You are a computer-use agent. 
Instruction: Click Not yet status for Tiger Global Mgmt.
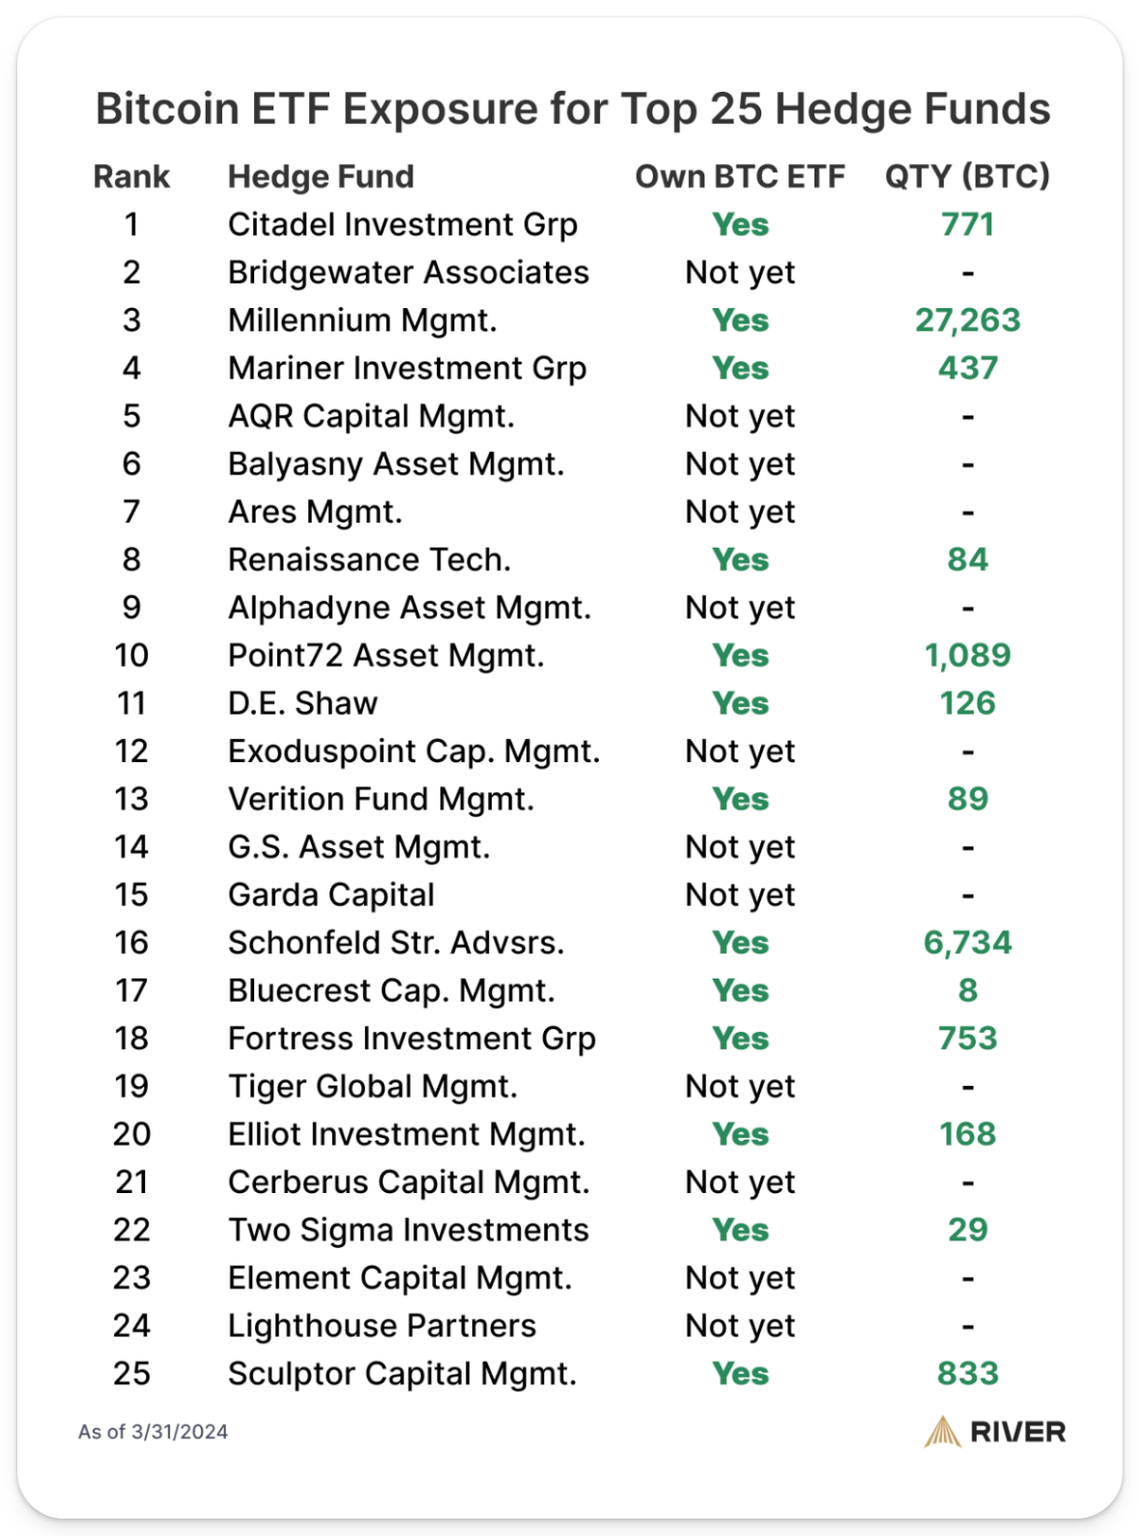[740, 1086]
